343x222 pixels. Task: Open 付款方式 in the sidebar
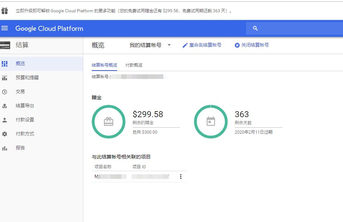[x=41, y=134]
